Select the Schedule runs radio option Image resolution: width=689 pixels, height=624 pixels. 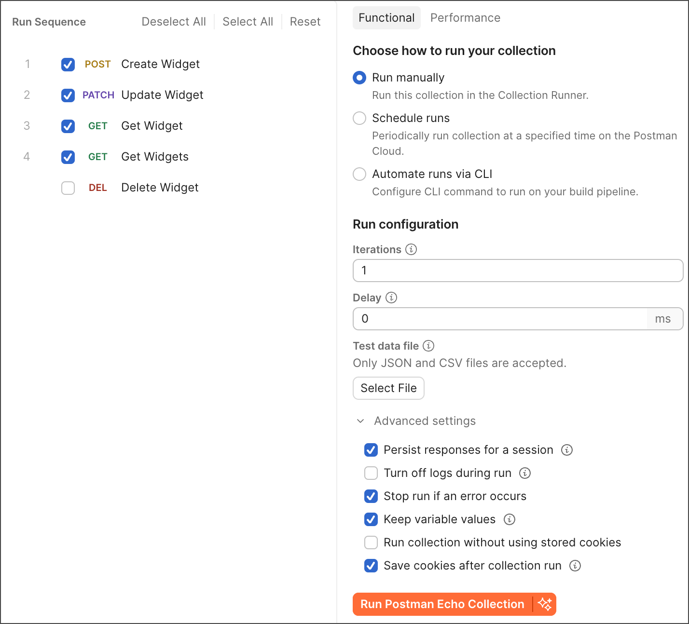[x=359, y=118]
